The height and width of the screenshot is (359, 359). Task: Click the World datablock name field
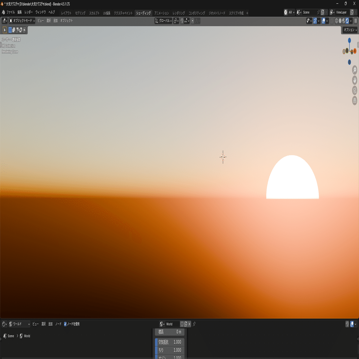[x=173, y=324]
